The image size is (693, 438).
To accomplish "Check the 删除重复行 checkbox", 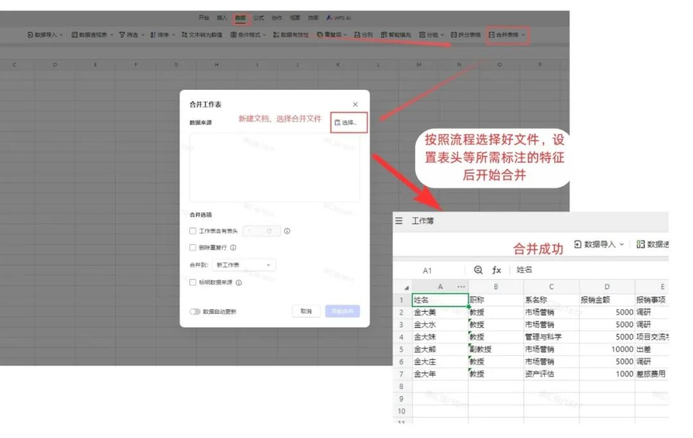I will (x=193, y=248).
